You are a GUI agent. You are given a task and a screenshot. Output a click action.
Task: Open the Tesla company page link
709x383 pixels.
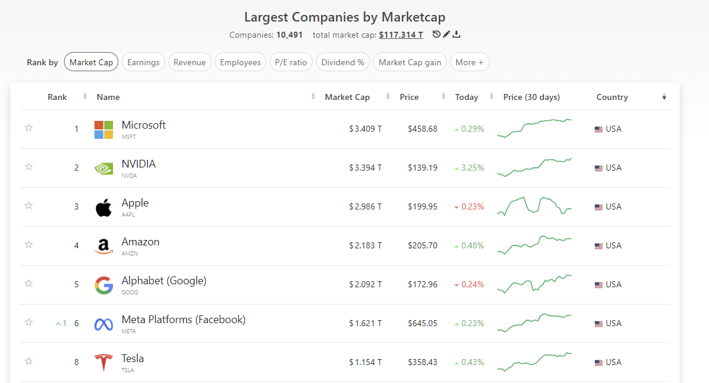point(133,358)
